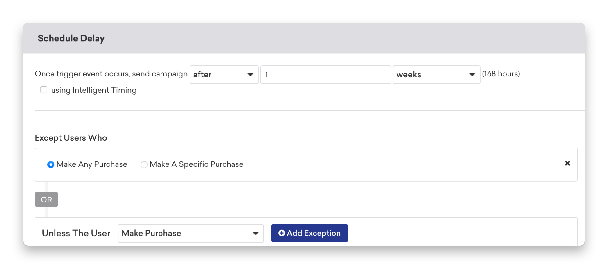Open the 'after' timing dropdown
This screenshot has height=269, width=608.
tap(224, 75)
